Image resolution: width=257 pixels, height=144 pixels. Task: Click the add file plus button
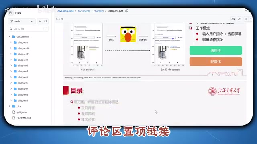tap(40, 21)
